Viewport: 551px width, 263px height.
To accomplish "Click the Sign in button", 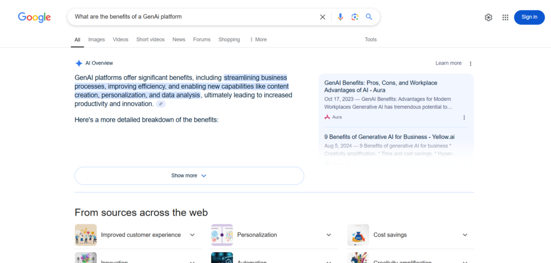I will coord(529,17).
